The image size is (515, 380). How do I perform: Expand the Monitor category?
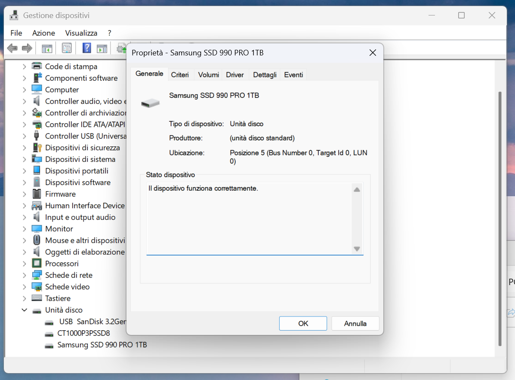click(x=24, y=229)
